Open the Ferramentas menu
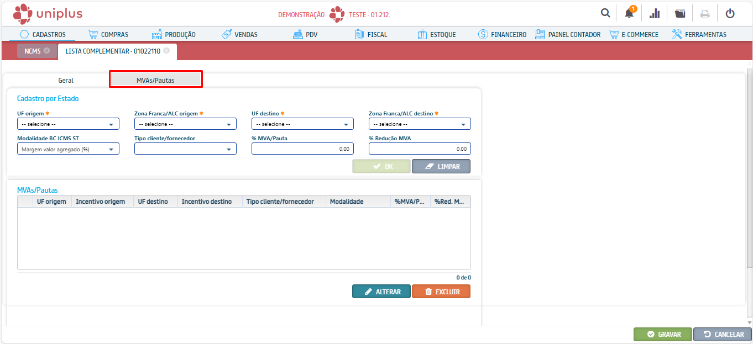753x344 pixels. click(x=699, y=34)
